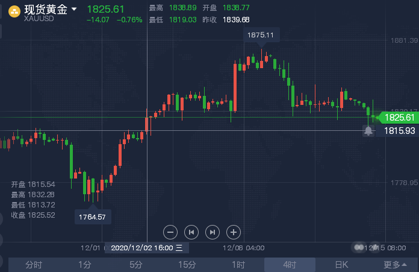Click the 收盘 1825.52 candle info
419x272 pixels.
33,215
